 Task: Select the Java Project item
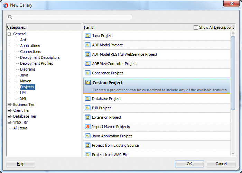(157, 36)
